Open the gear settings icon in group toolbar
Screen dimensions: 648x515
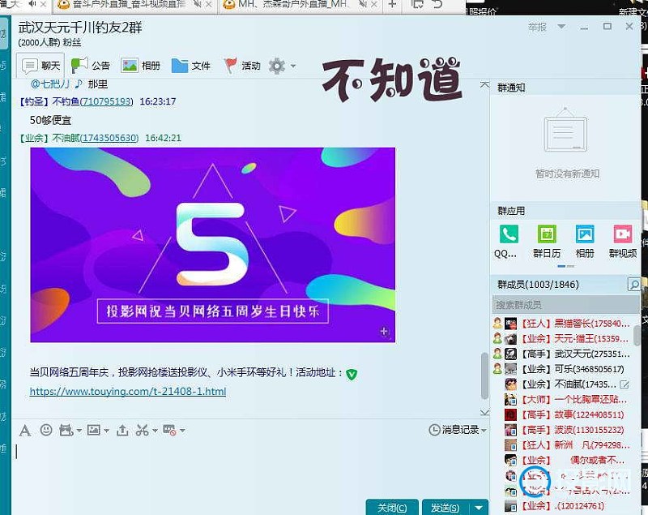coord(277,66)
